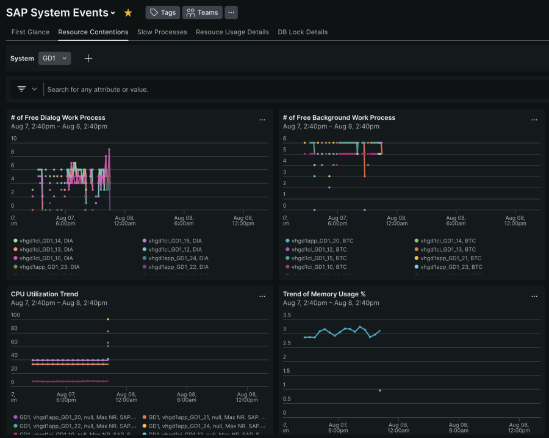549x438 pixels.
Task: Go to Resouce Usage Details tab
Action: click(232, 32)
